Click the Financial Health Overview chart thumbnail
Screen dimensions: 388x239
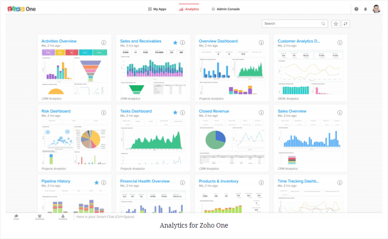[x=153, y=201]
